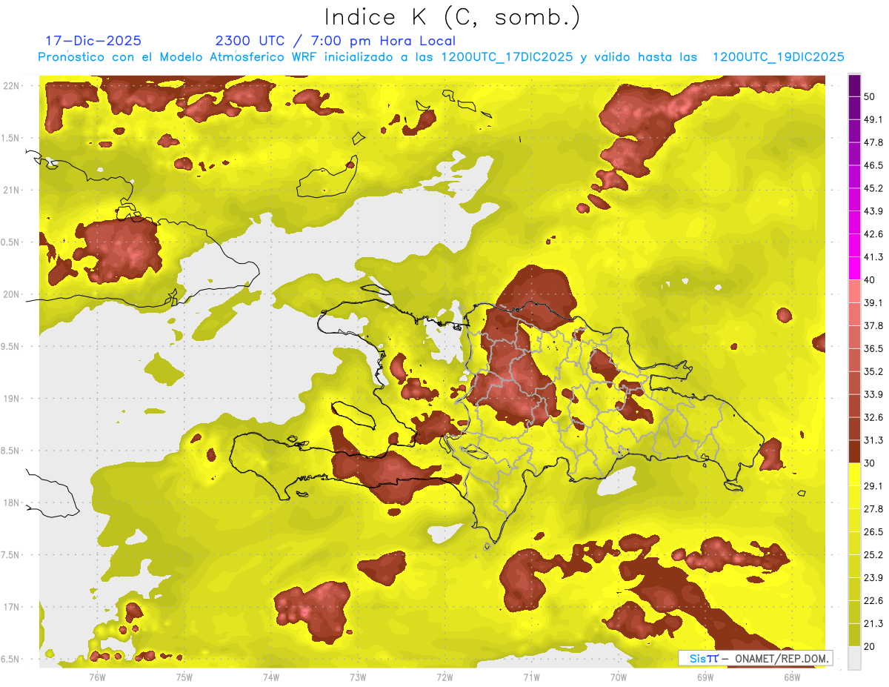This screenshot has width=889, height=687.
Task: Click the '17N' latitude label
Action: (x=10, y=607)
